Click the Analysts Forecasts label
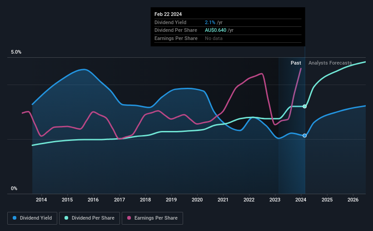373x231 pixels. (x=330, y=63)
